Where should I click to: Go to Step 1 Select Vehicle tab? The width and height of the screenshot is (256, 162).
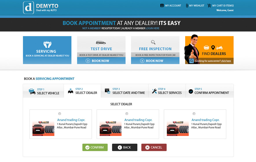(43, 91)
